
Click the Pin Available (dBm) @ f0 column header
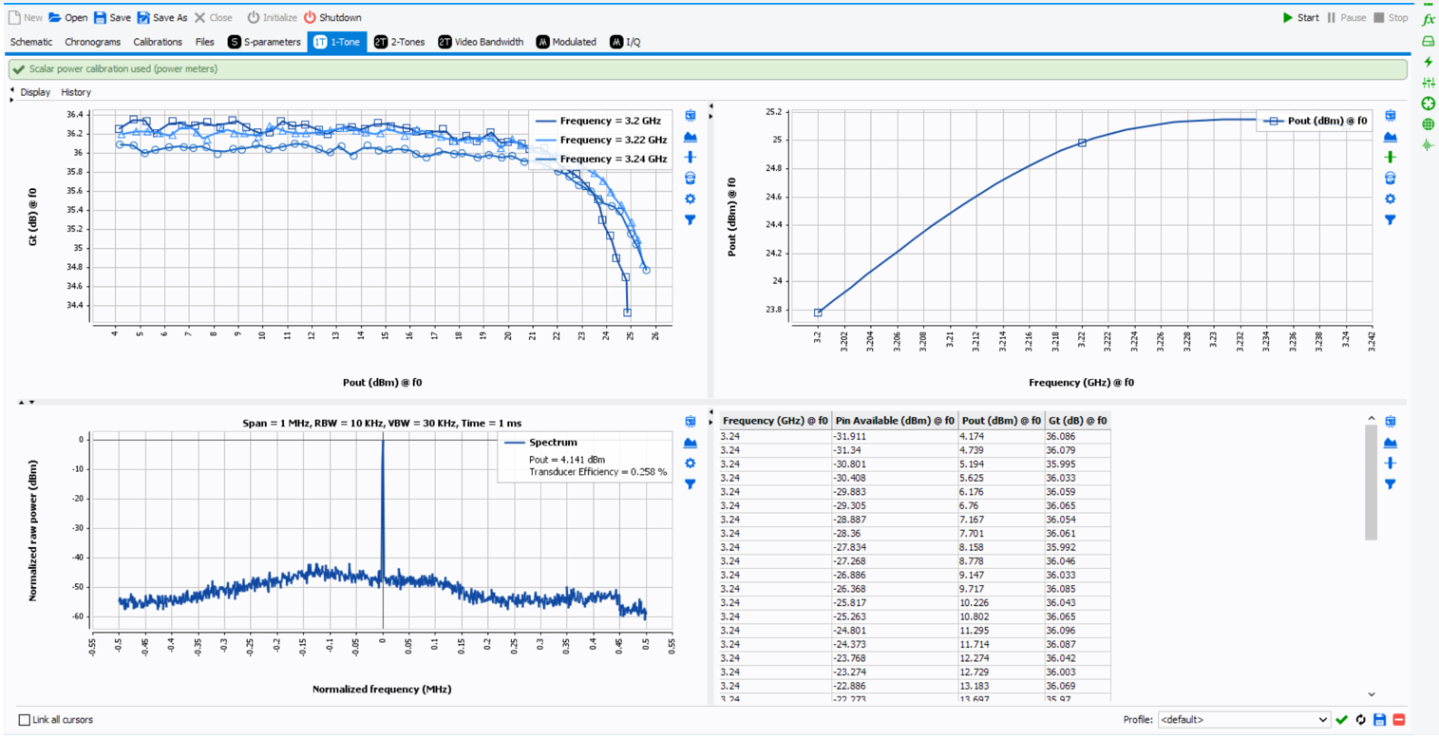[896, 420]
